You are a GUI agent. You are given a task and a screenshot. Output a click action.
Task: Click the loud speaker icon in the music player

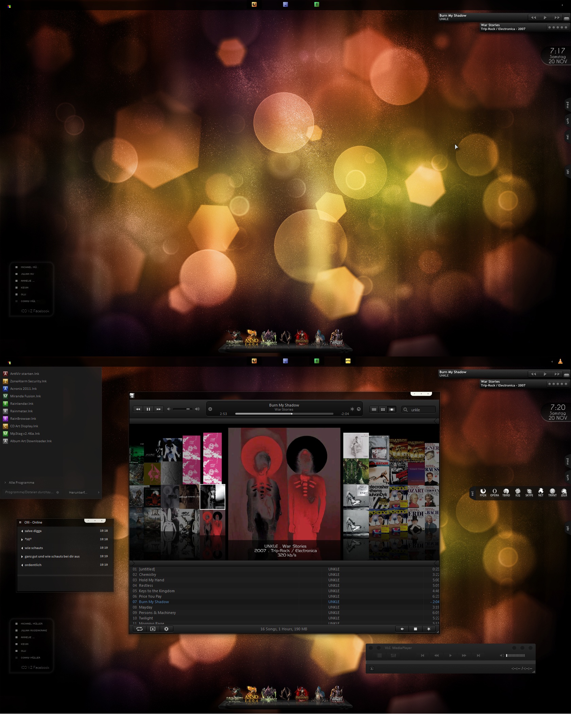click(197, 409)
